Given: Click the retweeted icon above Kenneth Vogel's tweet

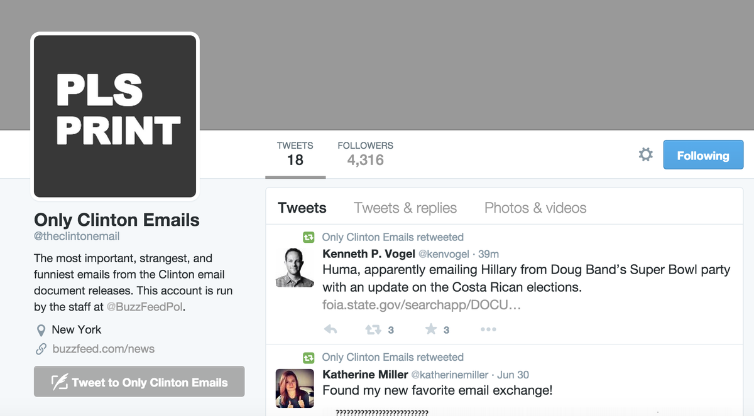Looking at the screenshot, I should (x=309, y=238).
